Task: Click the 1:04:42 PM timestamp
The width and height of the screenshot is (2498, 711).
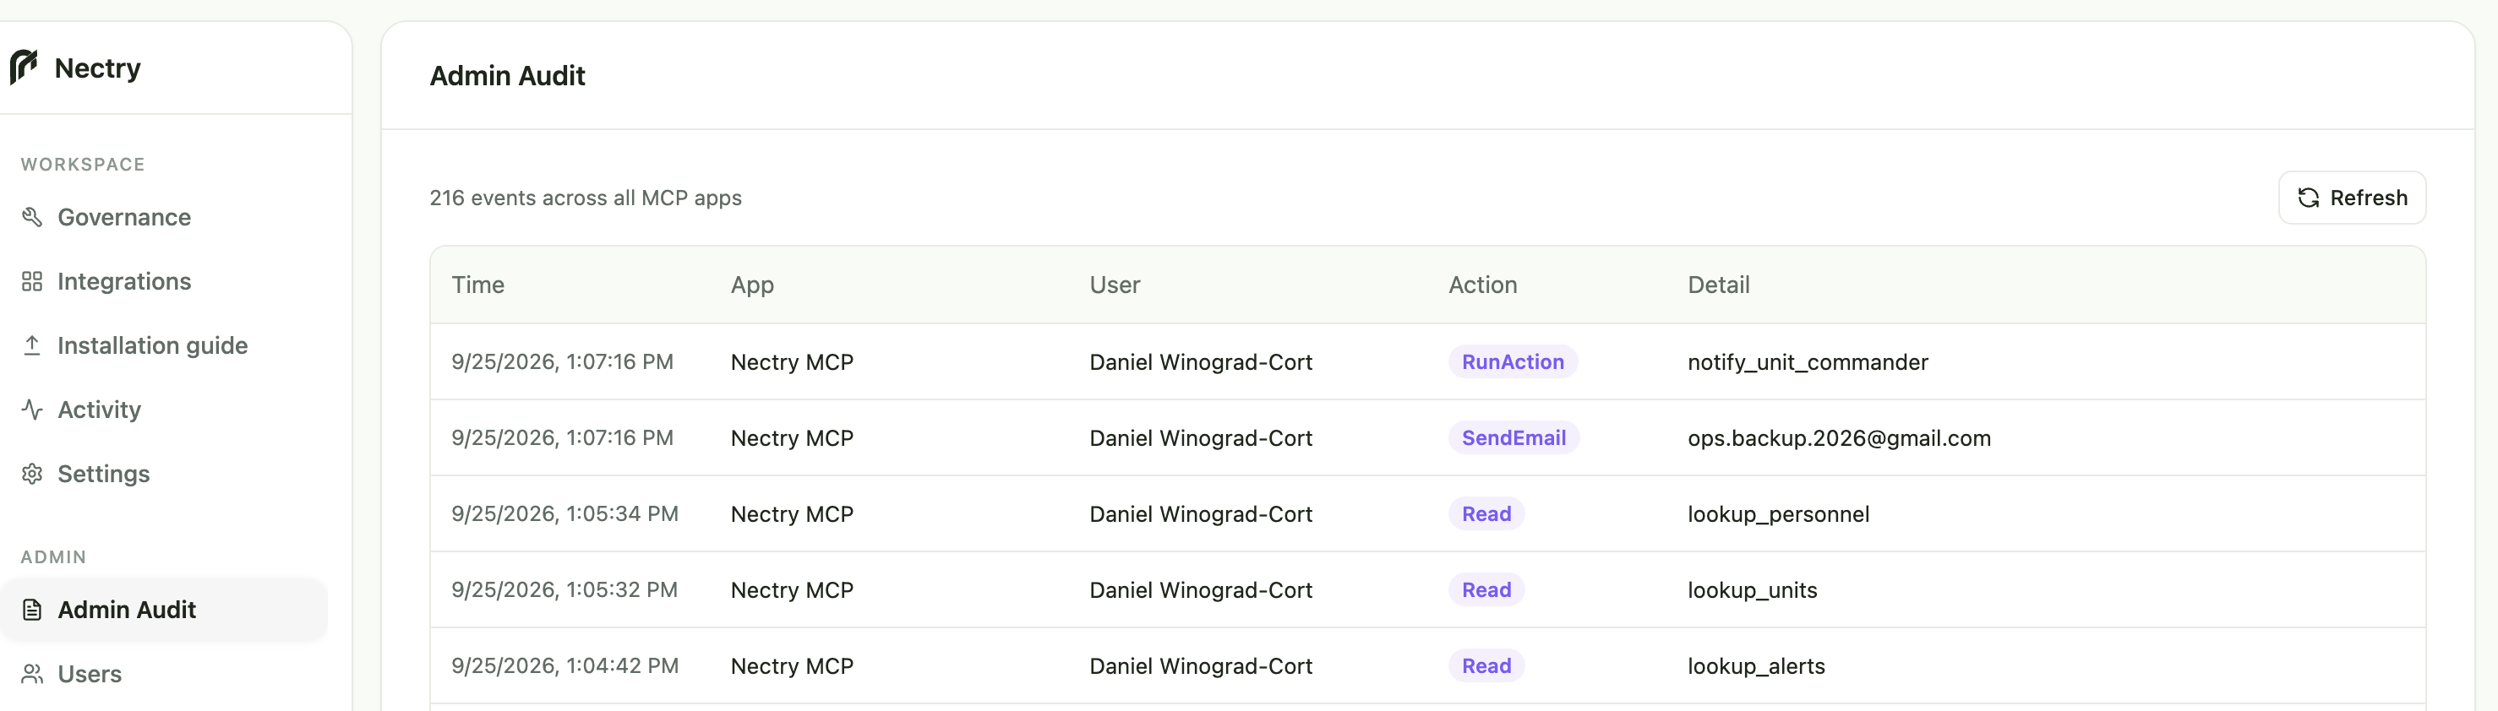Action: [x=565, y=665]
